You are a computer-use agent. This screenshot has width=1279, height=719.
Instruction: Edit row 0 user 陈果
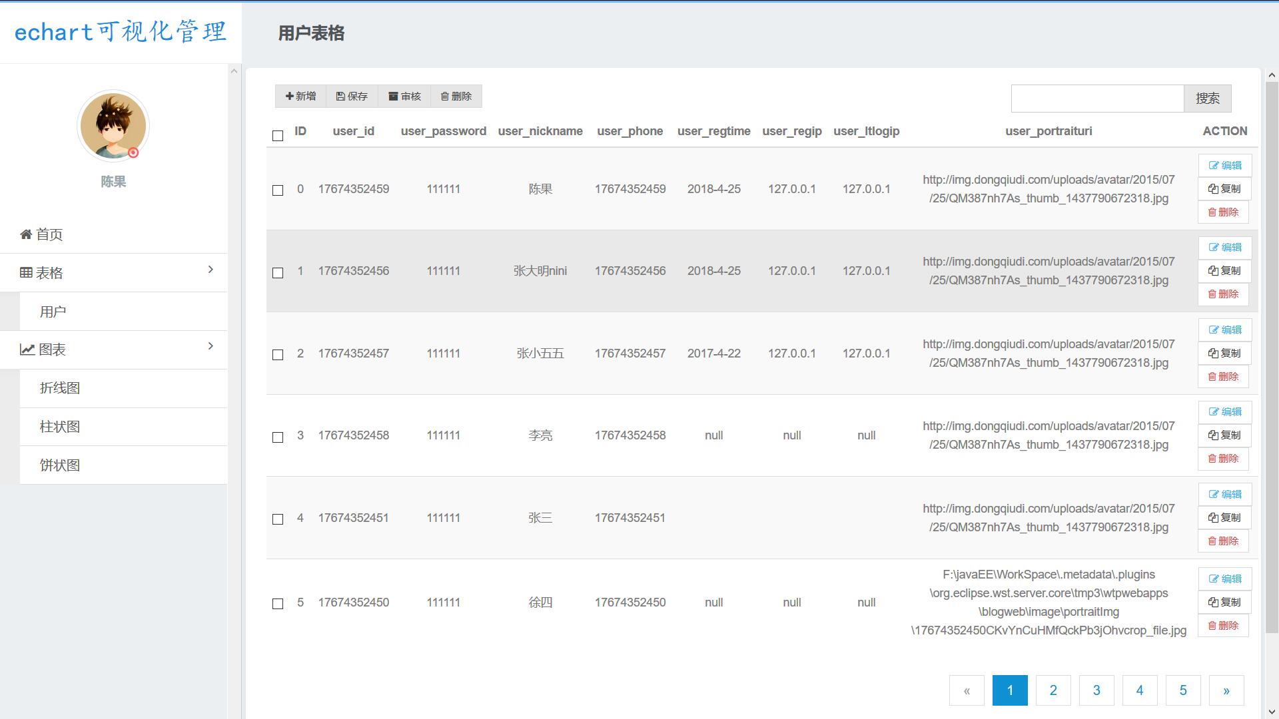[1225, 166]
